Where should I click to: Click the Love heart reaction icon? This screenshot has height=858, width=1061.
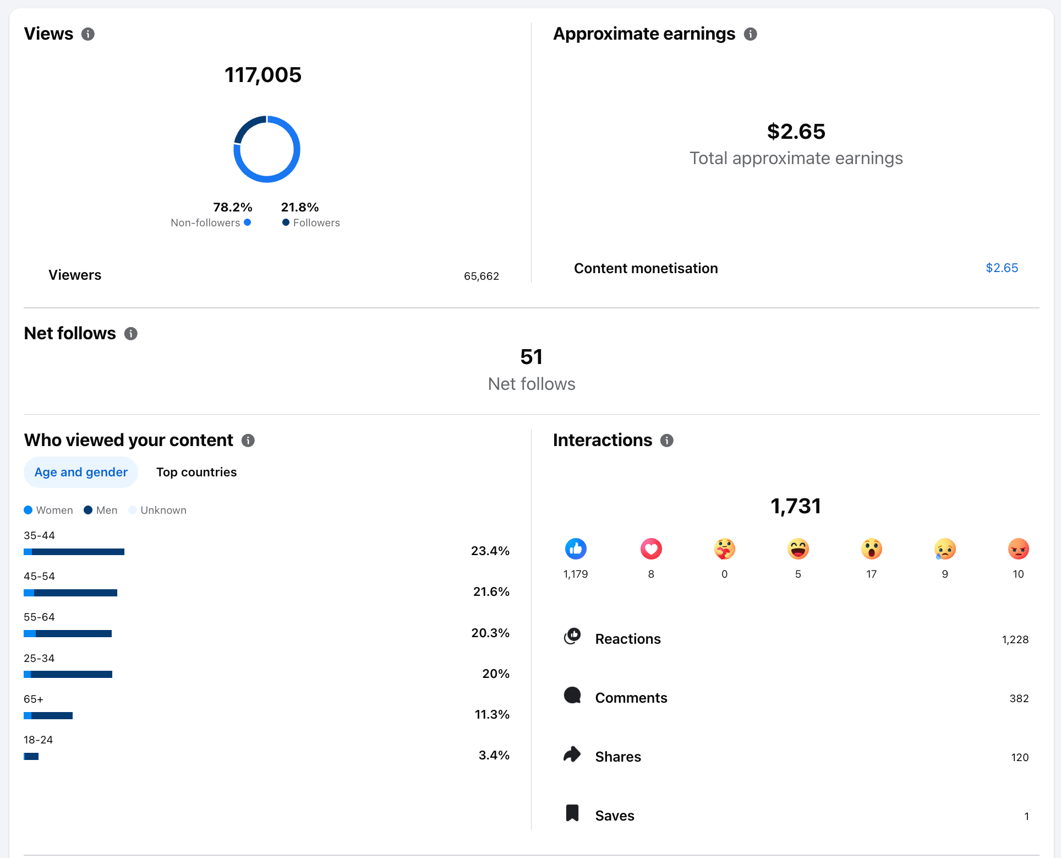651,549
